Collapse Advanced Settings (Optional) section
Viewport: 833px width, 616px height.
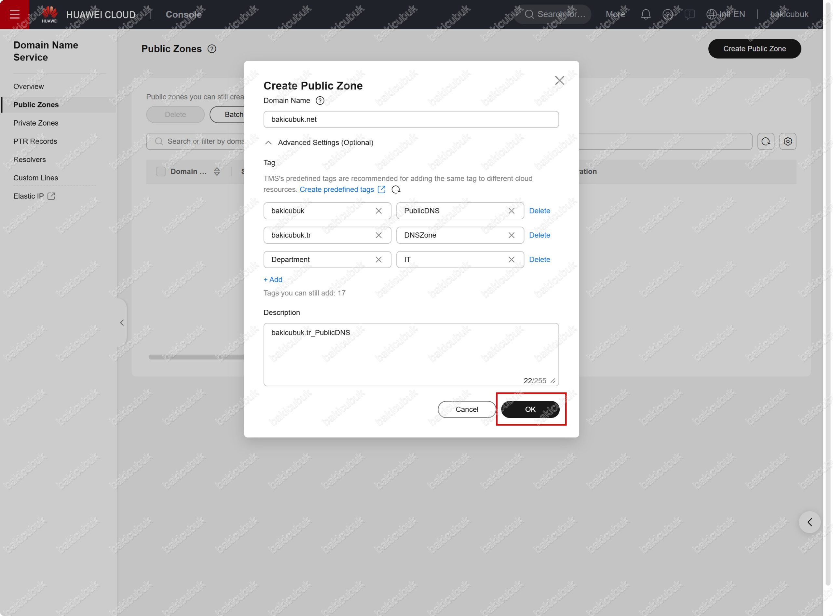268,143
